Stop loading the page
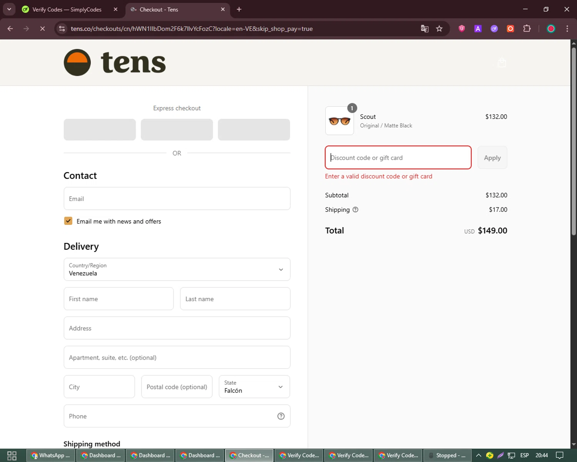Image resolution: width=577 pixels, height=462 pixels. [42, 28]
